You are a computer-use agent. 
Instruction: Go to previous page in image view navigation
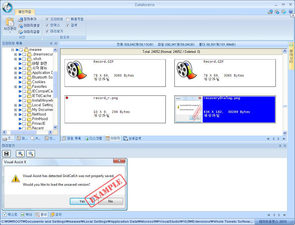tap(273, 139)
